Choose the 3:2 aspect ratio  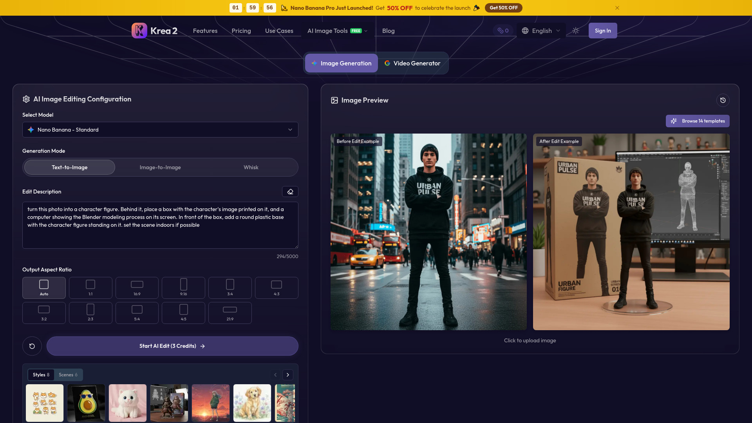[44, 313]
